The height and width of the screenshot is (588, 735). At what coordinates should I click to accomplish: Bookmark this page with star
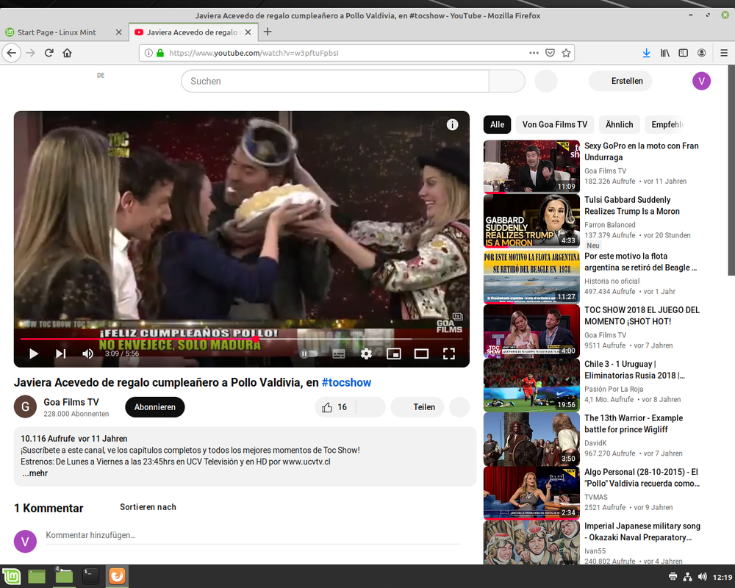coord(566,53)
